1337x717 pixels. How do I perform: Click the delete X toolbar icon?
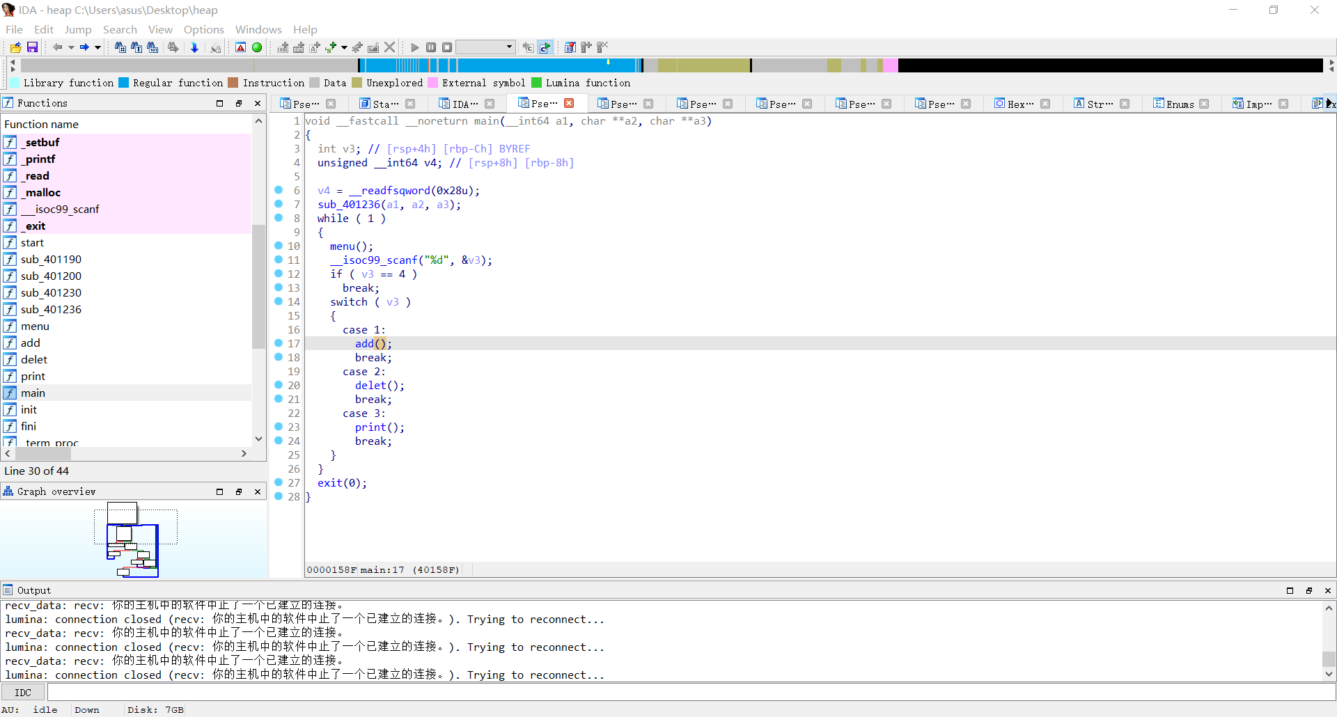390,47
